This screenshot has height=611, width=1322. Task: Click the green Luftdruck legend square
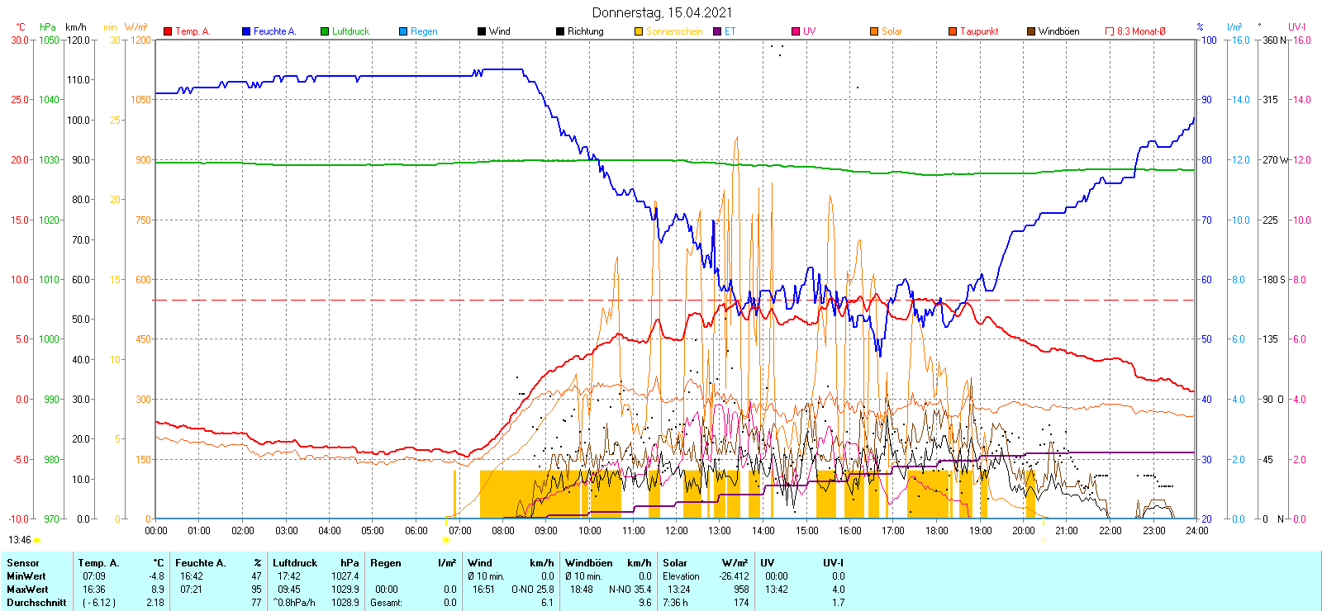pyautogui.click(x=325, y=31)
